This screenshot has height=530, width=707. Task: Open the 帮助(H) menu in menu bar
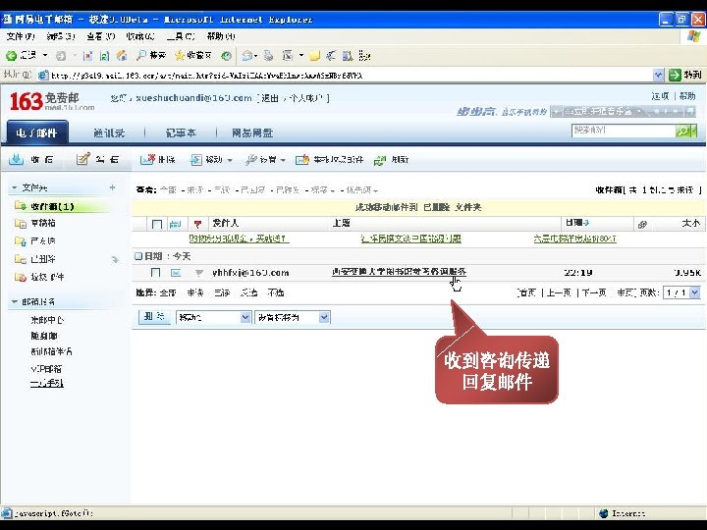[221, 36]
